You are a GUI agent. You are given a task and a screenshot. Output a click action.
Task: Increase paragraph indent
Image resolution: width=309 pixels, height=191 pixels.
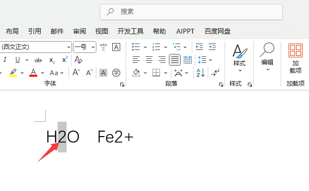tap(212, 47)
